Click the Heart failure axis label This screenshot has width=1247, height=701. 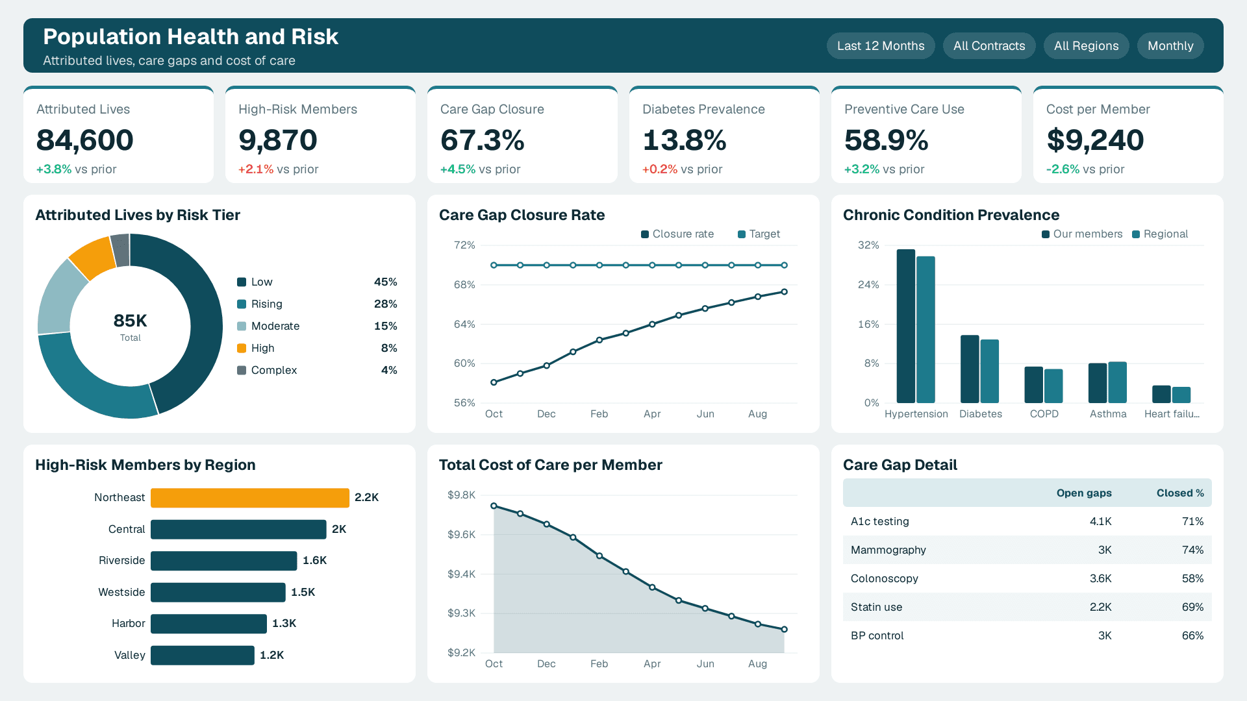coord(1172,414)
